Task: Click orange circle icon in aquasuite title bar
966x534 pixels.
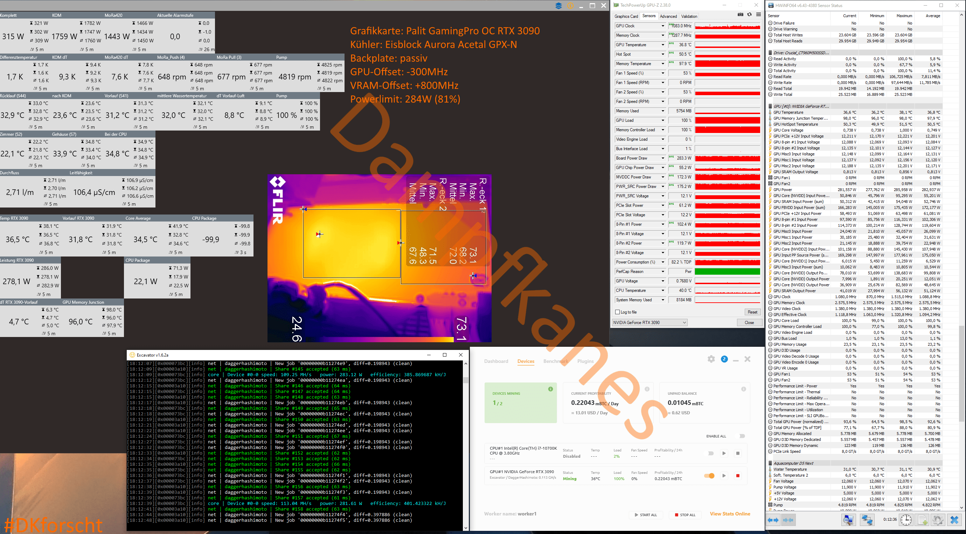Action: click(570, 6)
